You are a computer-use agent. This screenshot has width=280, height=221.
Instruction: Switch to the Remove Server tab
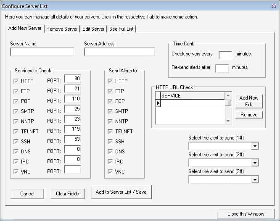pos(62,29)
